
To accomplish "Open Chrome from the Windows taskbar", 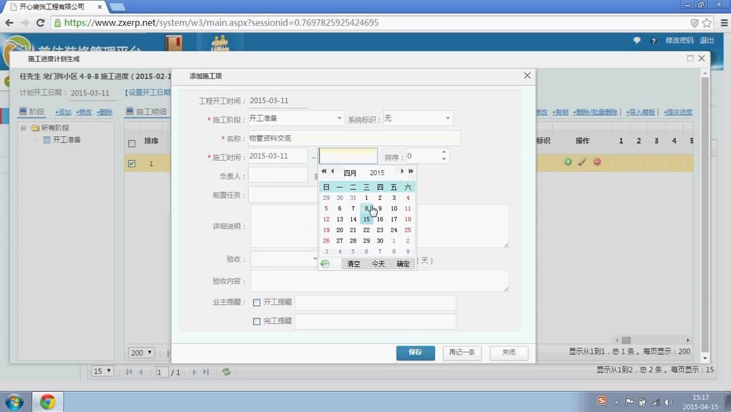I will (x=47, y=401).
